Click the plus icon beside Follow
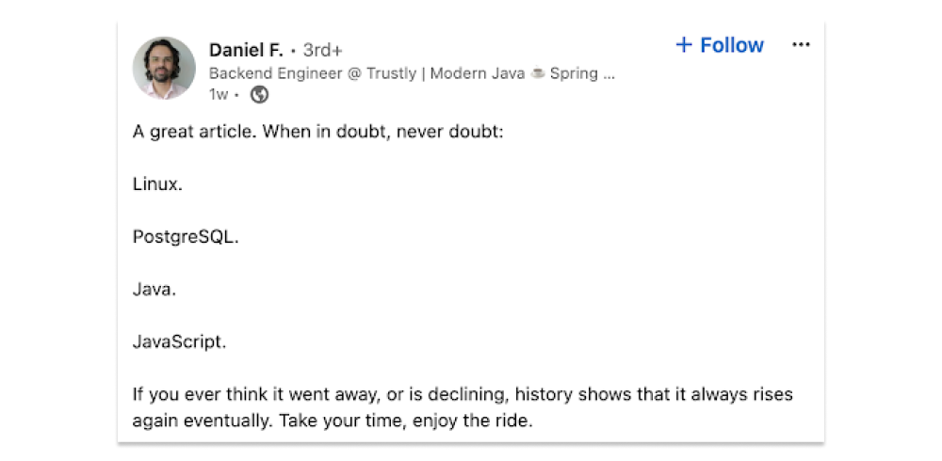This screenshot has height=461, width=942. pyautogui.click(x=685, y=45)
